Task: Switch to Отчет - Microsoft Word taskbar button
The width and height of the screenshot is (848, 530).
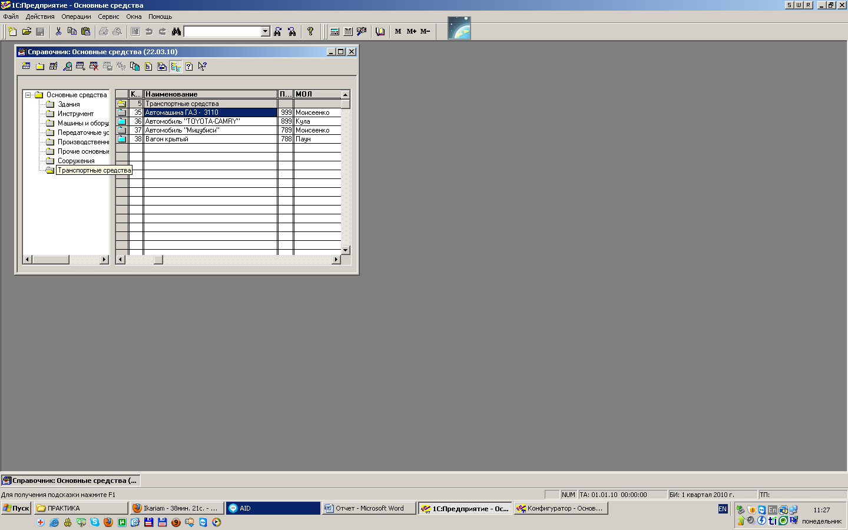Action: (369, 508)
